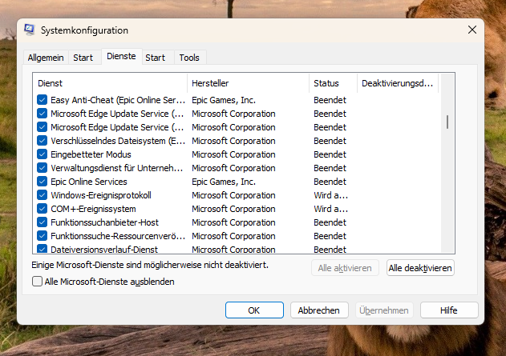Uncheck Windows-Ereignisprotokoll checkbox
Image resolution: width=506 pixels, height=356 pixels.
point(42,195)
